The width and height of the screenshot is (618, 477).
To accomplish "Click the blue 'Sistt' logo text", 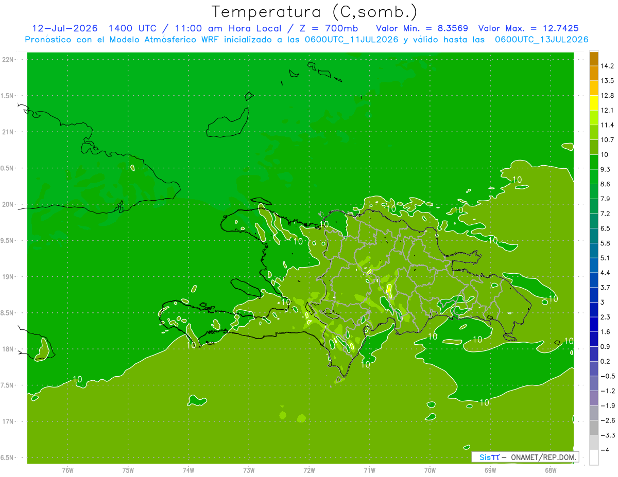I will [x=489, y=457].
